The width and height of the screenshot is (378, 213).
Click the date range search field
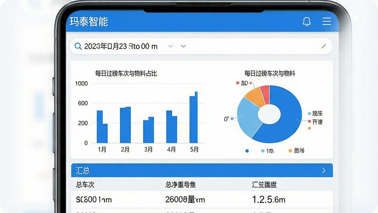point(201,46)
